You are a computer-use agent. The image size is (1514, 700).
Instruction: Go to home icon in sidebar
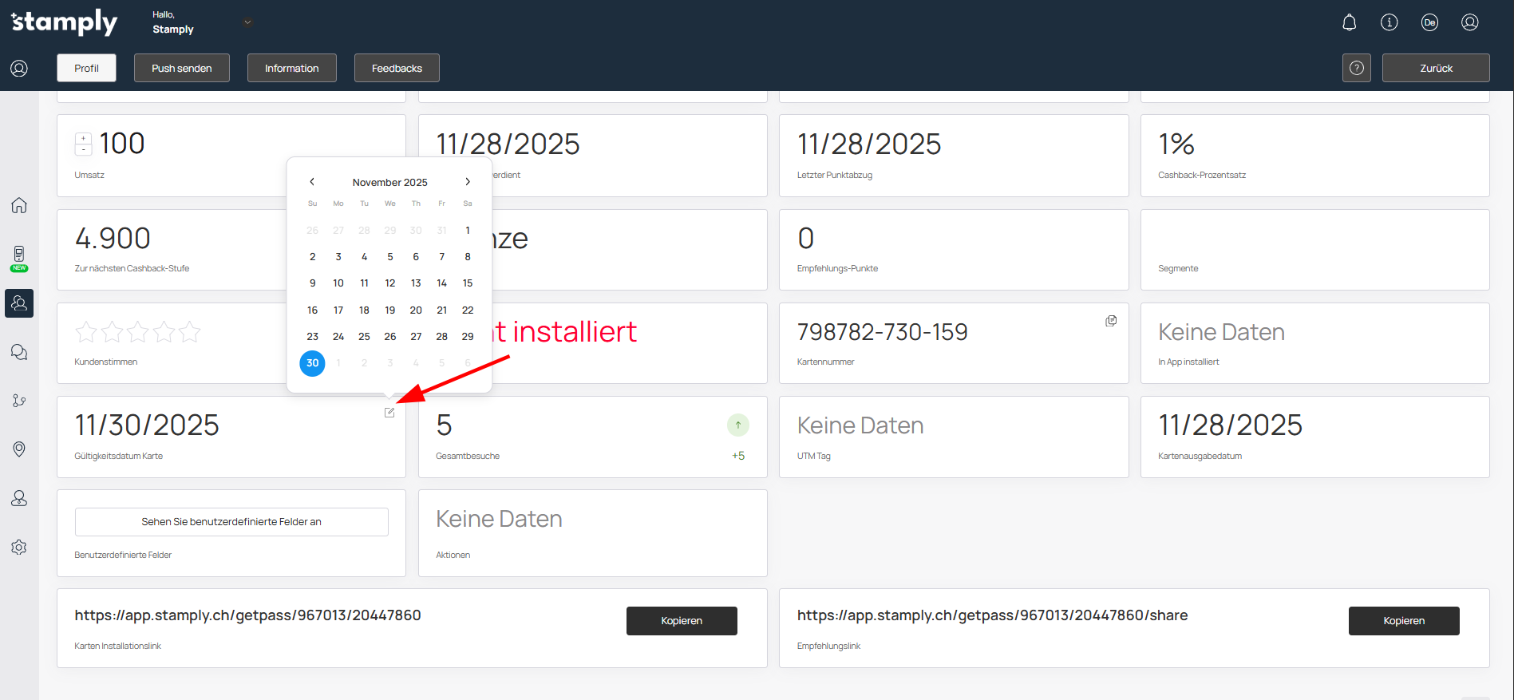pos(19,205)
